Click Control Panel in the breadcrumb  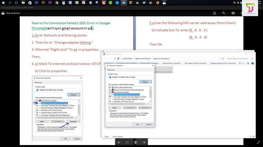point(127,59)
